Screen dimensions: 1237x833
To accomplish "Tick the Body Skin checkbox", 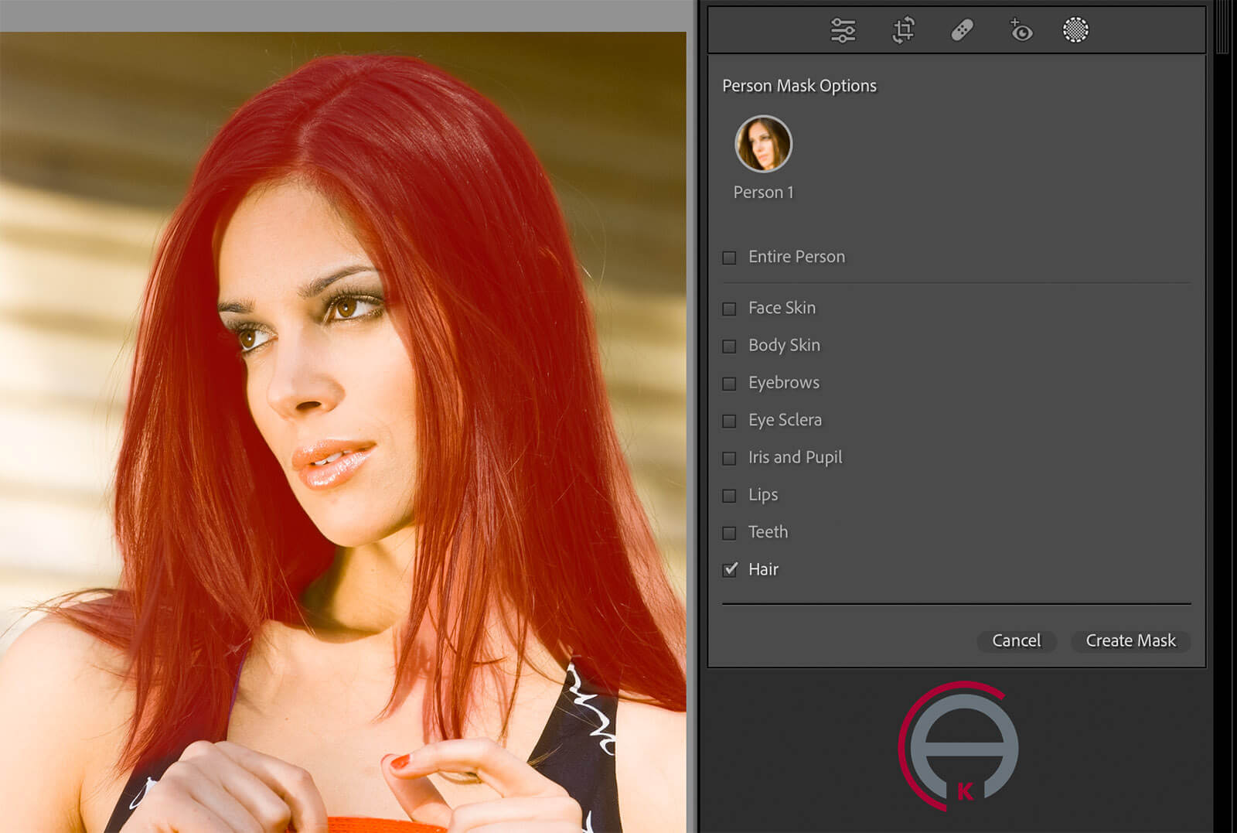I will click(x=729, y=346).
